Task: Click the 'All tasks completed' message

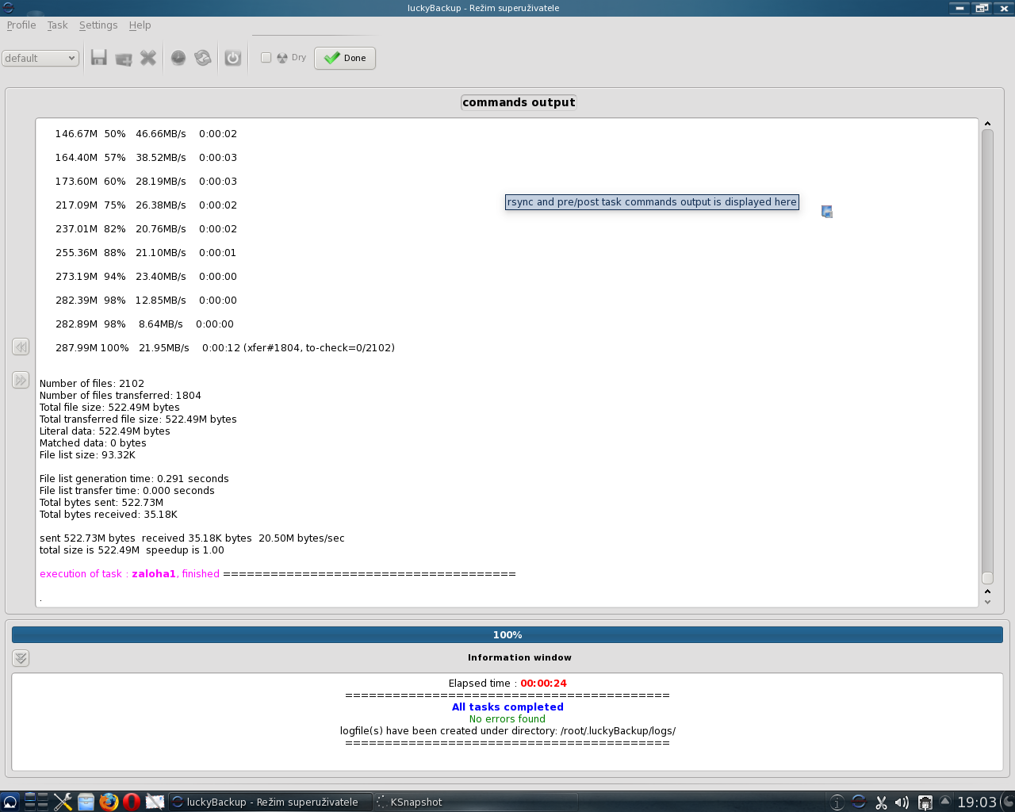Action: (507, 707)
